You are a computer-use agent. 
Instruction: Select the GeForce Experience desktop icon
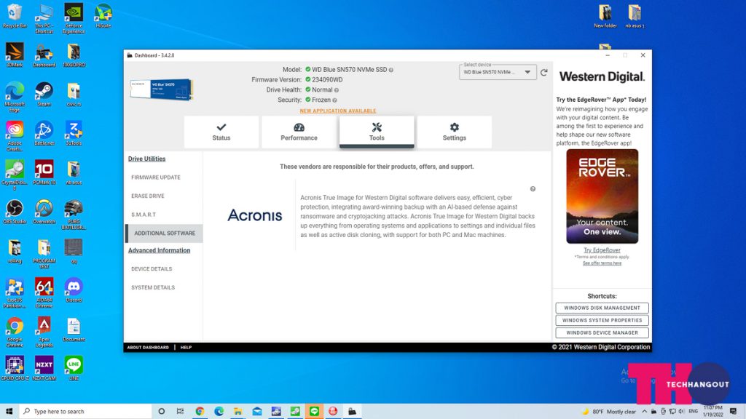point(74,18)
